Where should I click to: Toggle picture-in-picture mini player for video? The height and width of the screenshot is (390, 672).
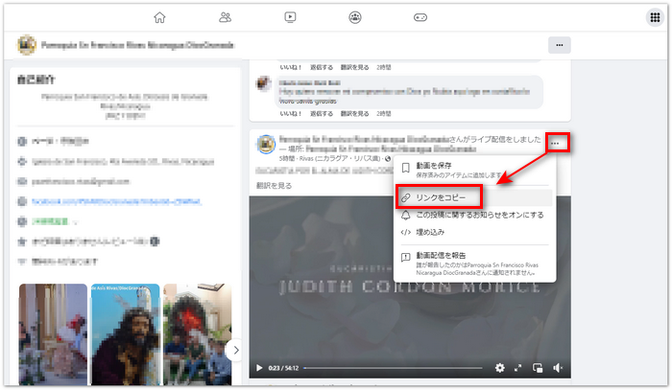pyautogui.click(x=538, y=367)
